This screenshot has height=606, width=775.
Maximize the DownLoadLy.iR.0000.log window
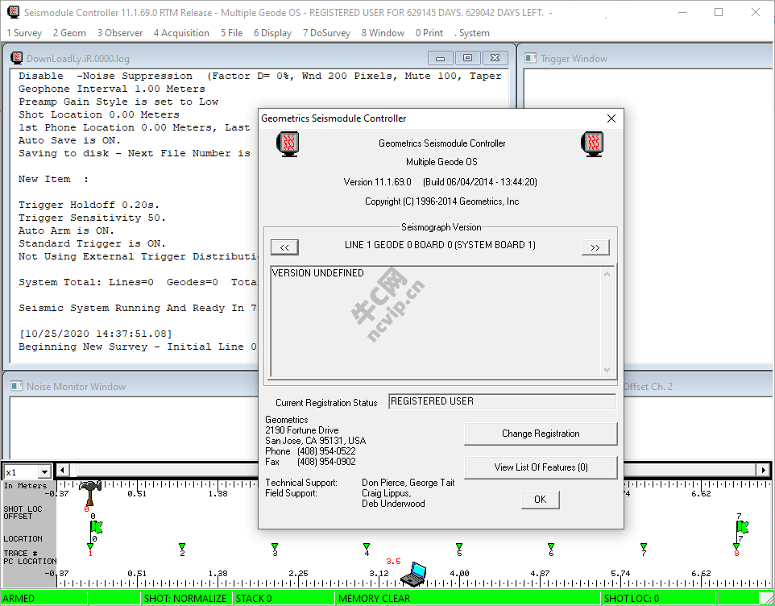coord(467,58)
